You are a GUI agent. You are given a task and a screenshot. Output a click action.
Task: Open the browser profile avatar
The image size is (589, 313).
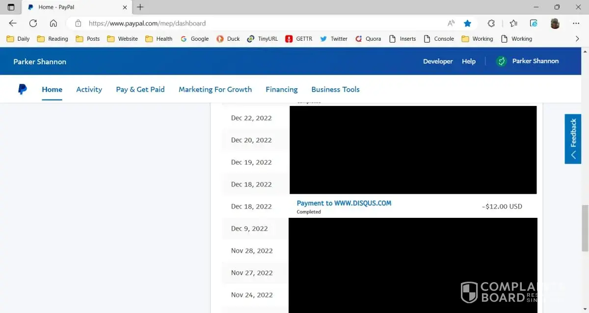[x=555, y=23]
